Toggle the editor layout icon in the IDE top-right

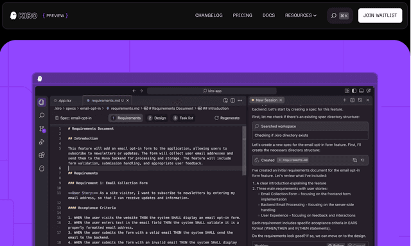tap(347, 91)
